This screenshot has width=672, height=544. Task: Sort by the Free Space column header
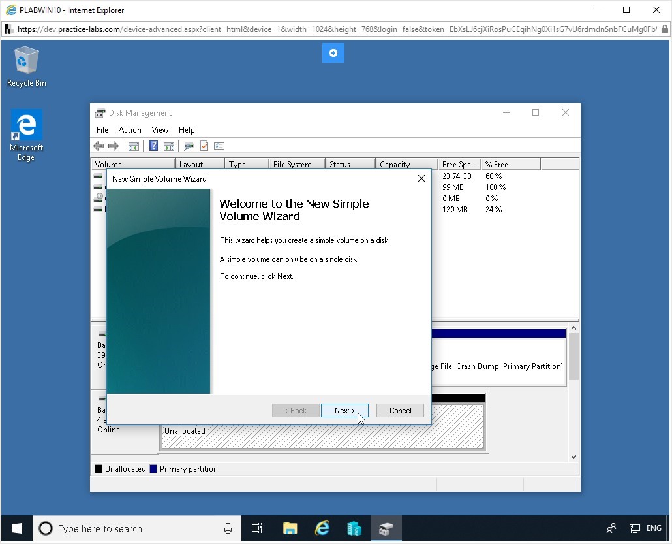point(459,165)
